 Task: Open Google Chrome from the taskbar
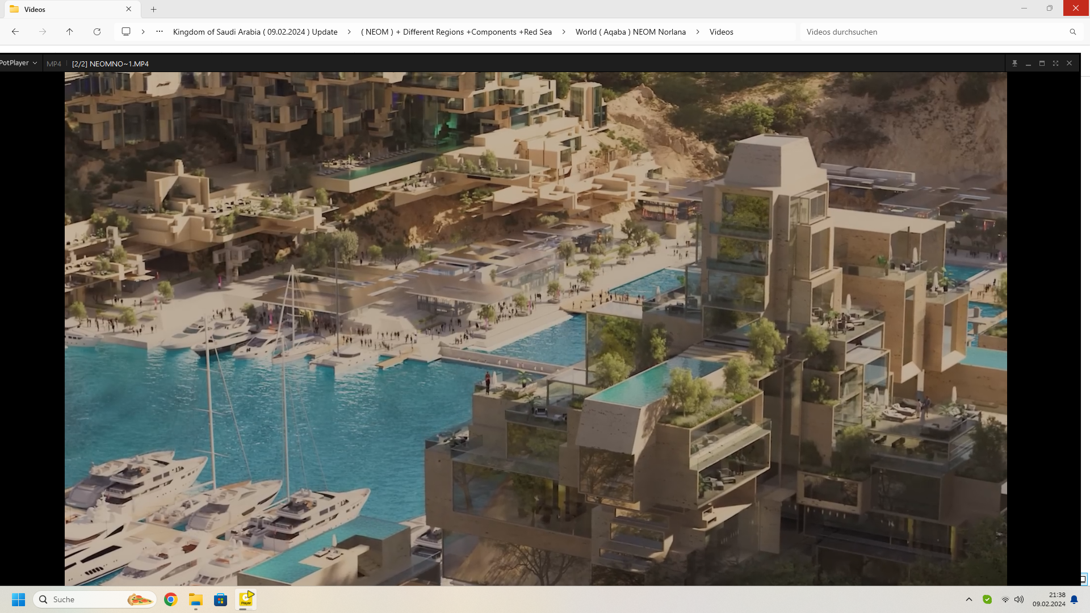[170, 599]
